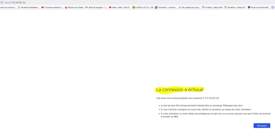The height and width of the screenshot is (140, 275).
Task: Click the highlighted 'La connexion a échoué' heading
Action: [x=180, y=90]
